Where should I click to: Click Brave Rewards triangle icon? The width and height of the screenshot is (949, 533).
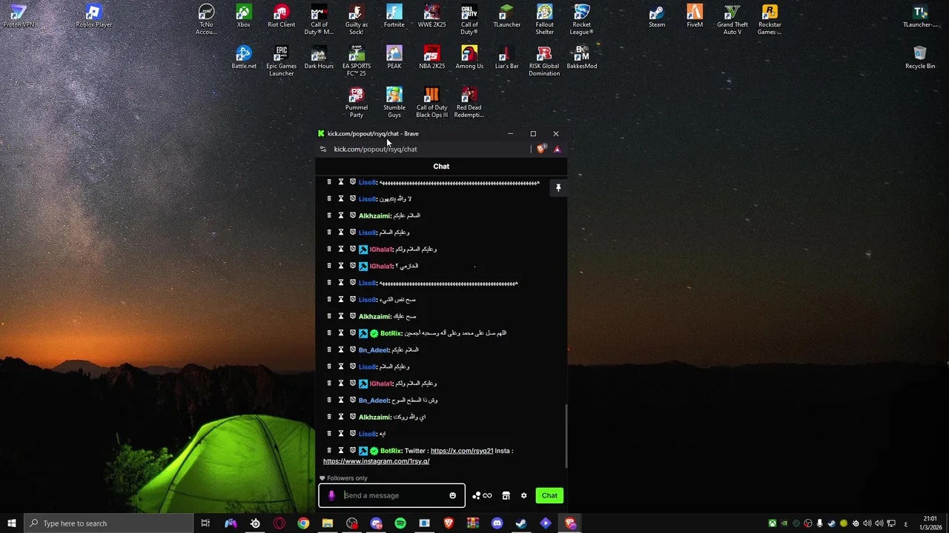point(557,149)
